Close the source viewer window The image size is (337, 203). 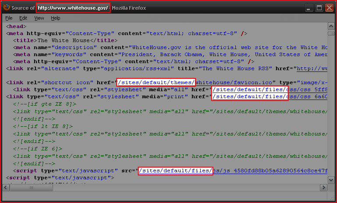tap(329, 8)
